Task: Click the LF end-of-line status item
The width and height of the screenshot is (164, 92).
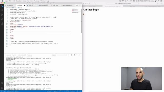Action: point(64,91)
